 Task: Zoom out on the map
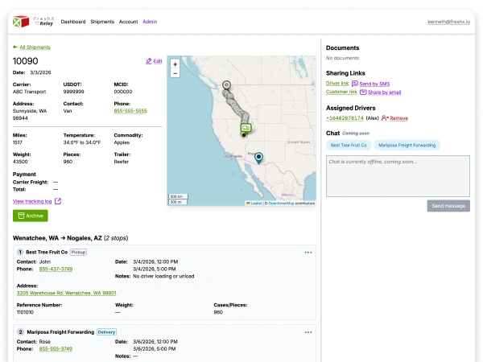(175, 73)
